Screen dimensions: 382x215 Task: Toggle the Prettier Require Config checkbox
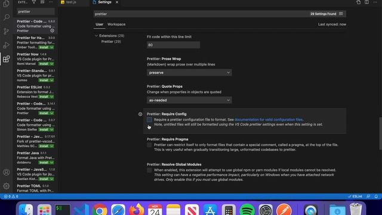tap(149, 119)
